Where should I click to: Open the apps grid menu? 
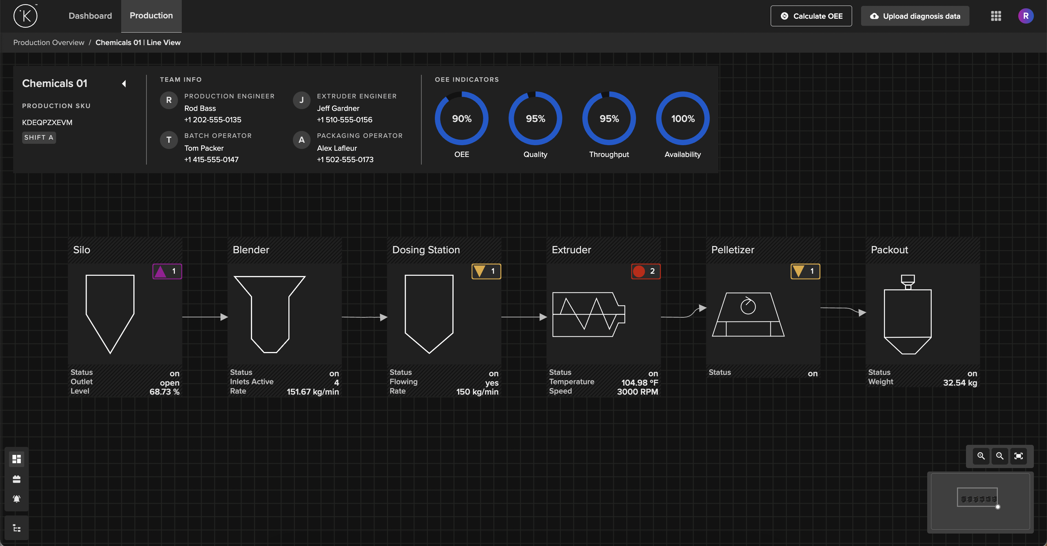(x=996, y=16)
